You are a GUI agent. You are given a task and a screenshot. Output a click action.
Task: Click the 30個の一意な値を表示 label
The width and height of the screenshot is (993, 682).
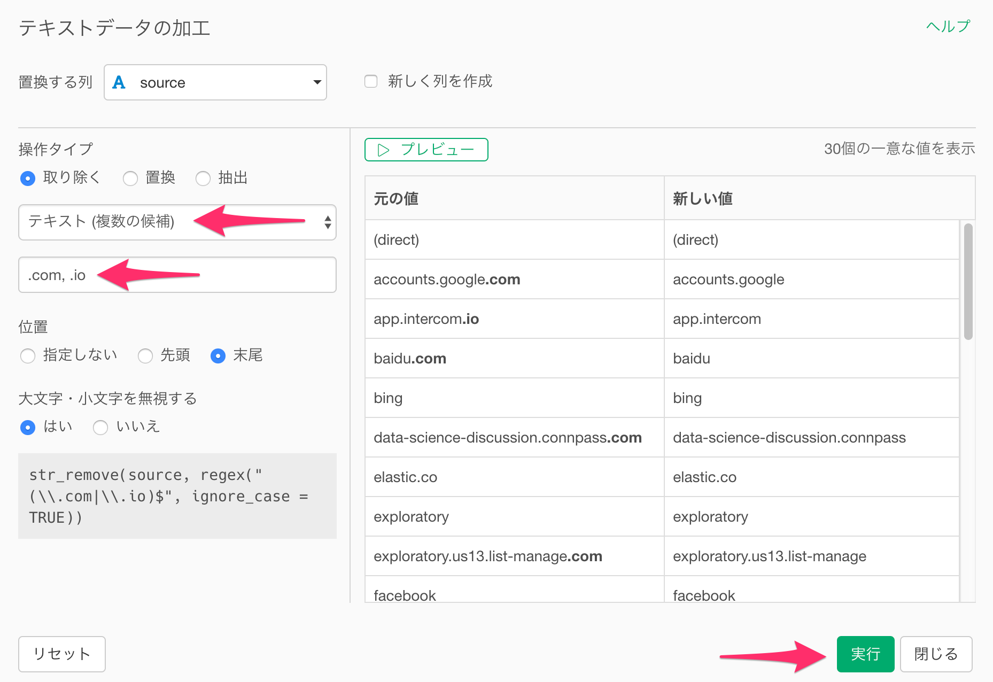pyautogui.click(x=899, y=149)
